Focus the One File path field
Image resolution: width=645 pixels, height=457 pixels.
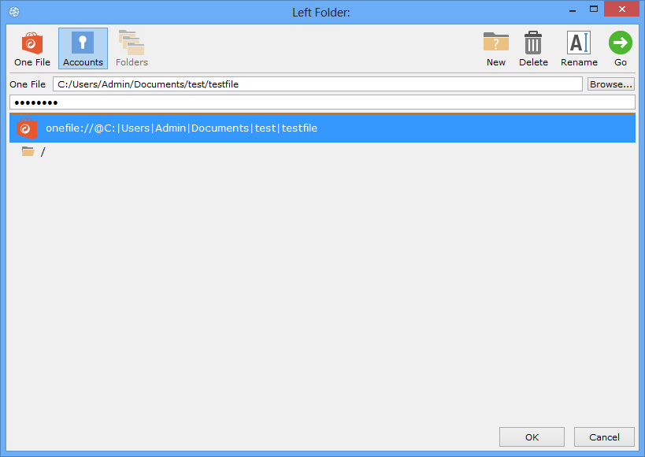(x=317, y=84)
